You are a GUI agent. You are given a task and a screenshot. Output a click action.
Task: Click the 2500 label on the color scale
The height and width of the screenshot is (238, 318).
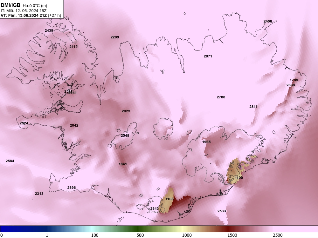coord(278,235)
